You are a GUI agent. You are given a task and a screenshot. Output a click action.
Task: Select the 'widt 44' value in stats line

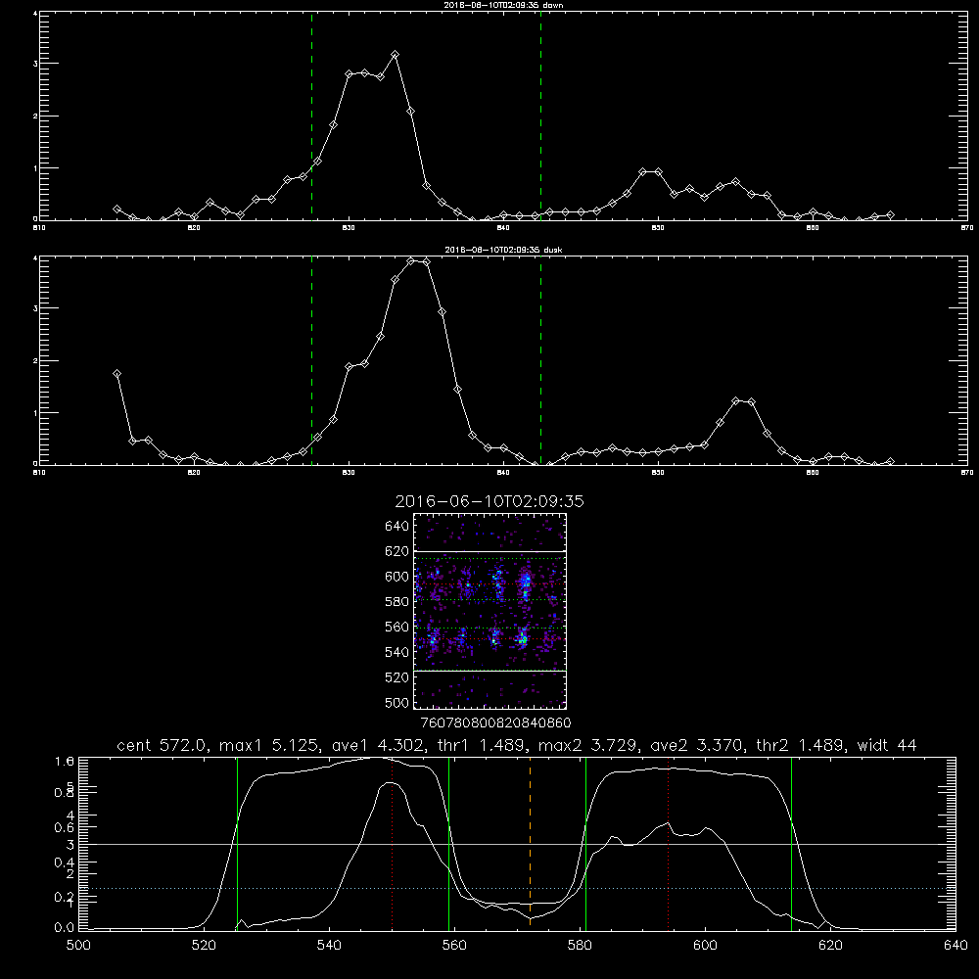click(887, 745)
